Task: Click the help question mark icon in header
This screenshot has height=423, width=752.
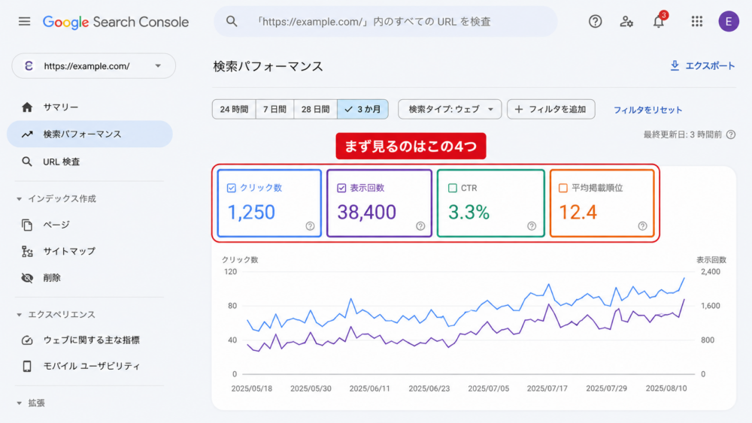Action: (595, 22)
